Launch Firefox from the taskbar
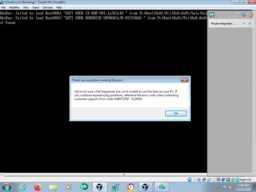256x192 pixels. (37, 187)
